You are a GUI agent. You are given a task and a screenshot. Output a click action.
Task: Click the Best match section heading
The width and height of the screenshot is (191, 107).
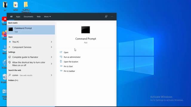[x=13, y=23]
